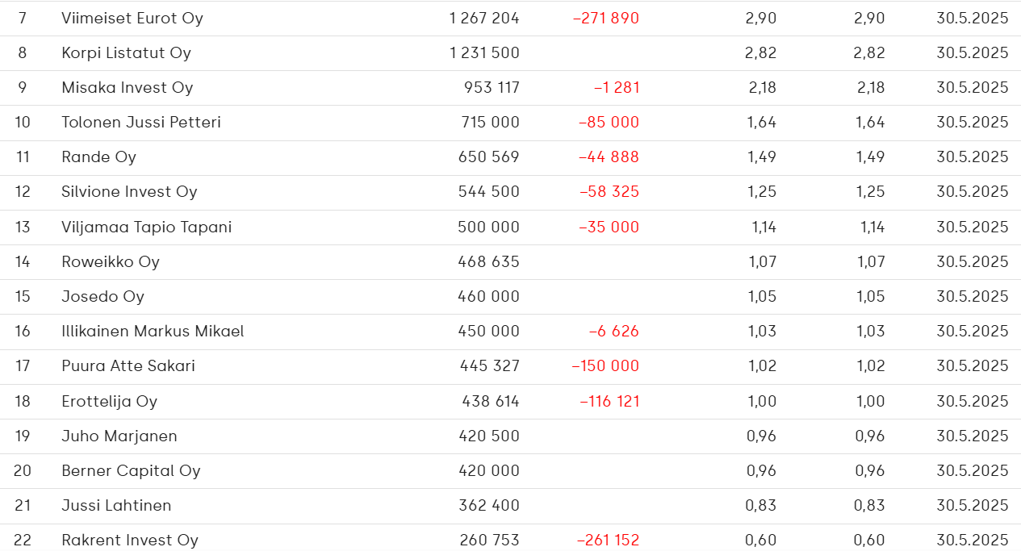
Task: Select the Roweikko Oy shareholder
Action: click(x=111, y=261)
